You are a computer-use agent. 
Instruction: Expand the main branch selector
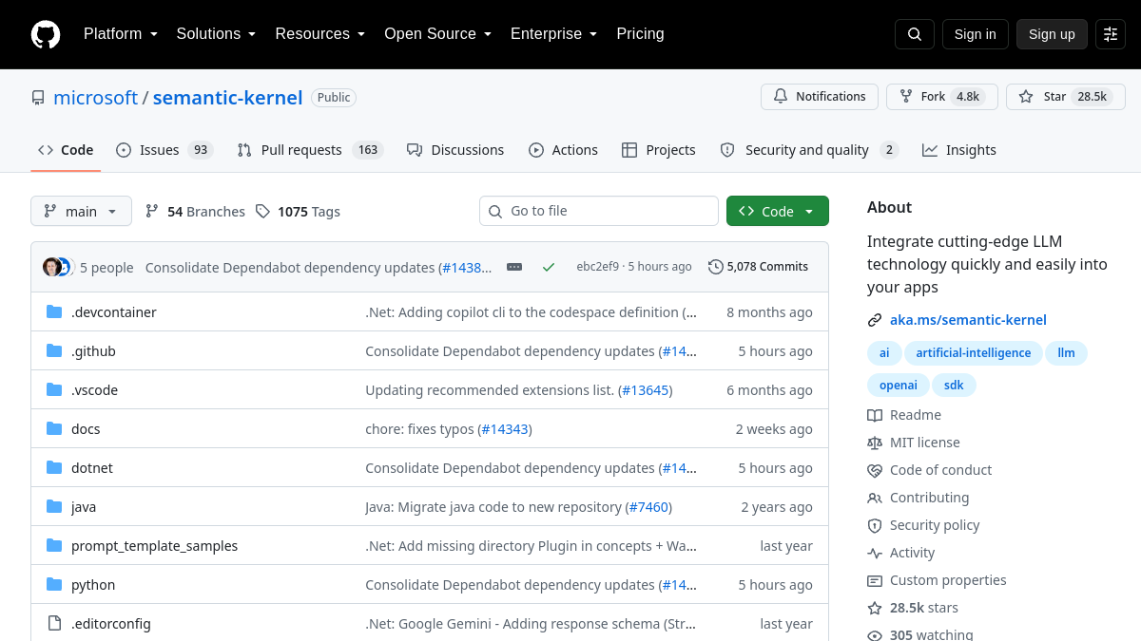pyautogui.click(x=81, y=211)
